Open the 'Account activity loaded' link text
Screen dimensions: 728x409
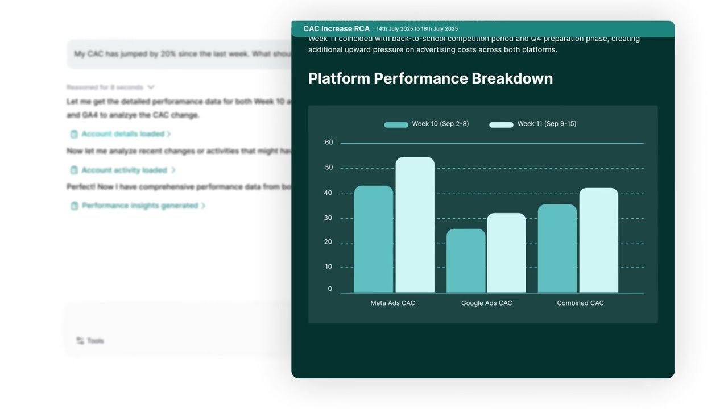point(124,170)
